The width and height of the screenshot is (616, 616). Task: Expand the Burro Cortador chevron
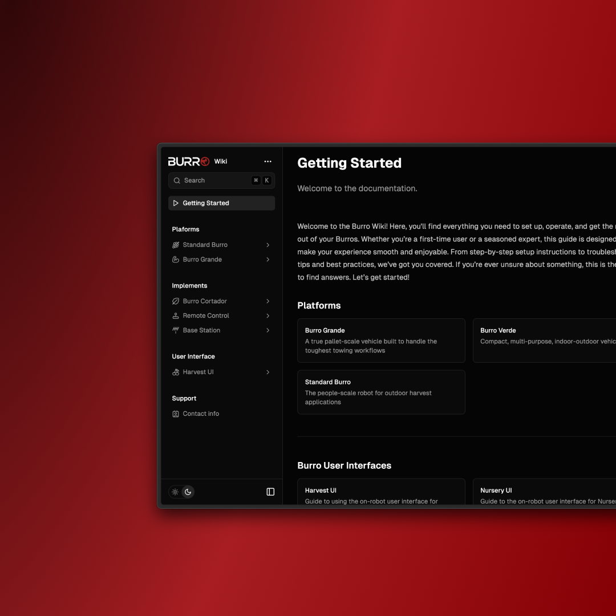point(268,301)
